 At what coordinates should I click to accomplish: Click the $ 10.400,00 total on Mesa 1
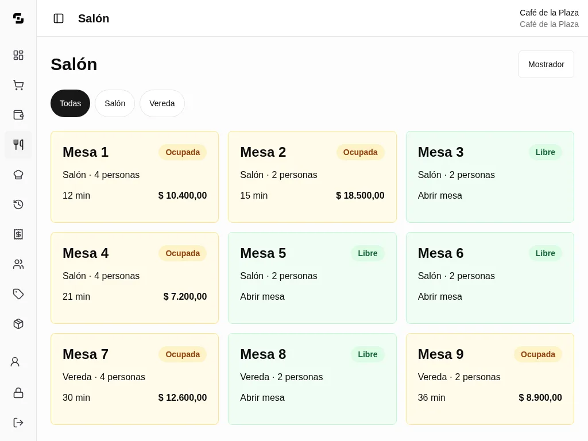(183, 195)
